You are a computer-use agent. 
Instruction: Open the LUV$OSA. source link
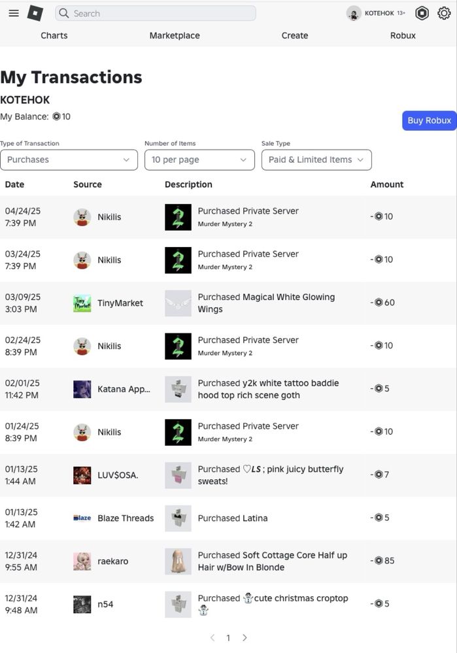pyautogui.click(x=118, y=475)
